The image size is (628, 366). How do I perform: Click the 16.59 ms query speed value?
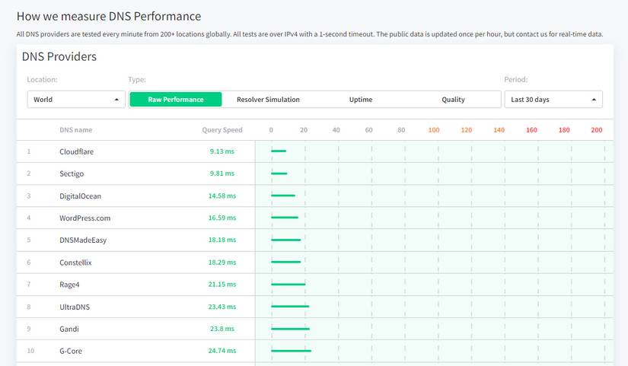[x=222, y=218]
